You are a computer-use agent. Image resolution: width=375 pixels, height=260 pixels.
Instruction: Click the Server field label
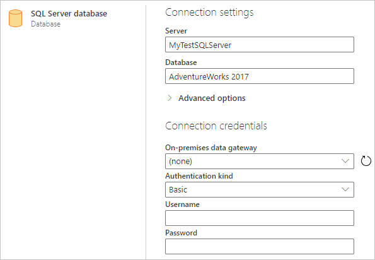[176, 31]
